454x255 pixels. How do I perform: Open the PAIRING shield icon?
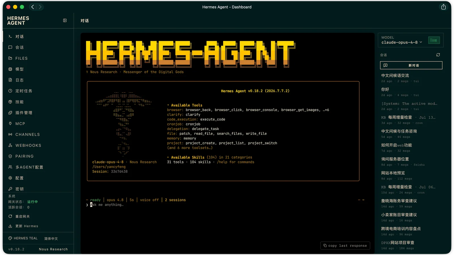click(10, 156)
